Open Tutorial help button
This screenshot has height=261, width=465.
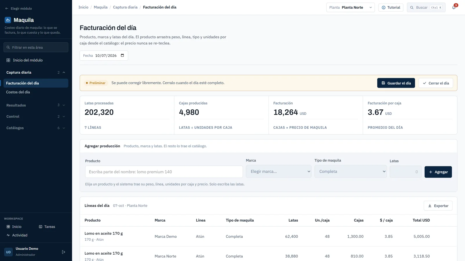[x=391, y=8]
